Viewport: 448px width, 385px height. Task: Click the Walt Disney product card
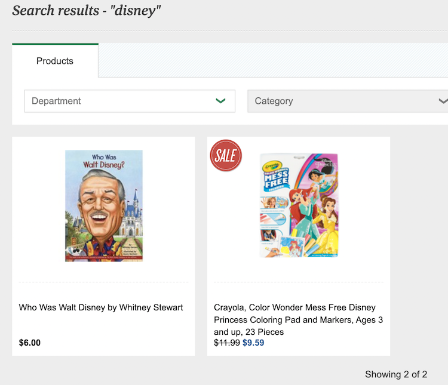point(103,246)
